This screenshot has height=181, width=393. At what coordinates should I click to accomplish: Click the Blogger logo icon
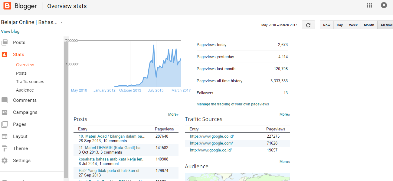[7, 6]
